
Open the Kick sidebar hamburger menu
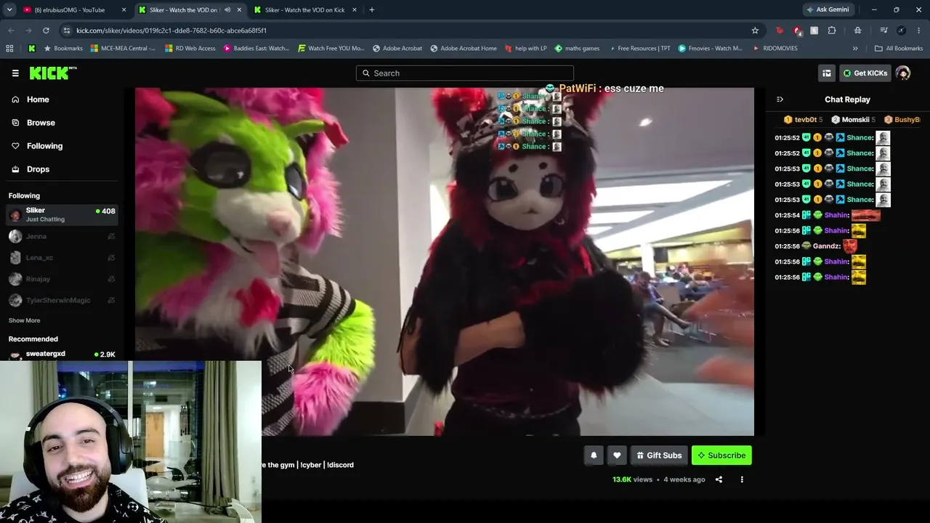pos(15,73)
